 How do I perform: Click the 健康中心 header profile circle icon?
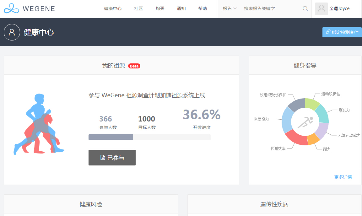tap(12, 32)
